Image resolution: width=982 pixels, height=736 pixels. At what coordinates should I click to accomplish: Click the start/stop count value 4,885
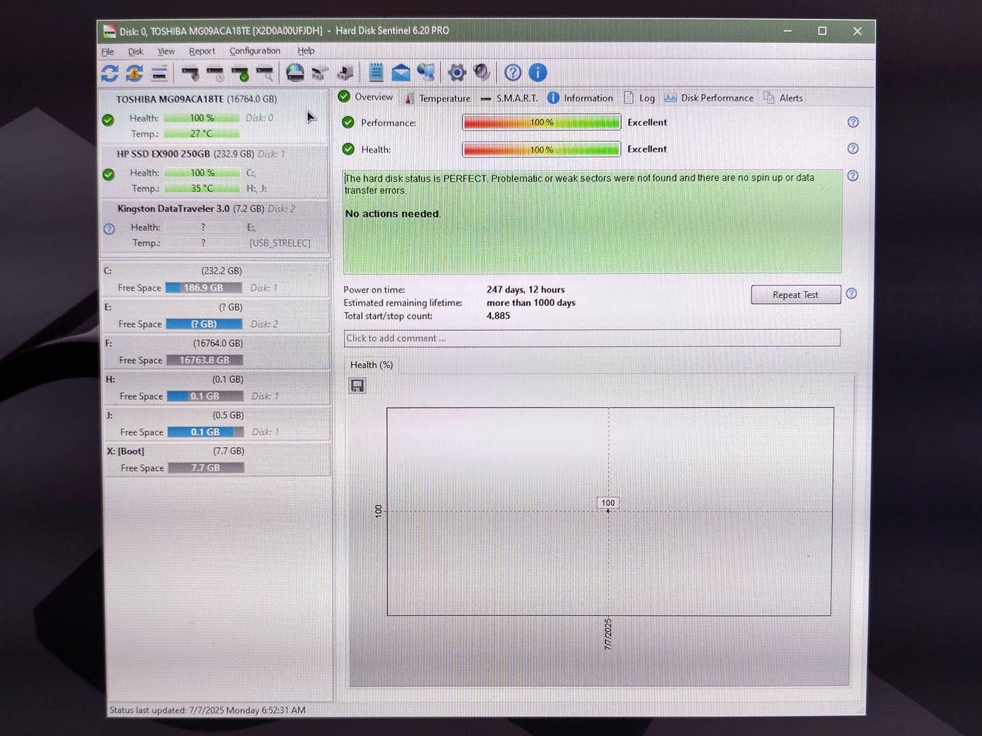click(499, 316)
